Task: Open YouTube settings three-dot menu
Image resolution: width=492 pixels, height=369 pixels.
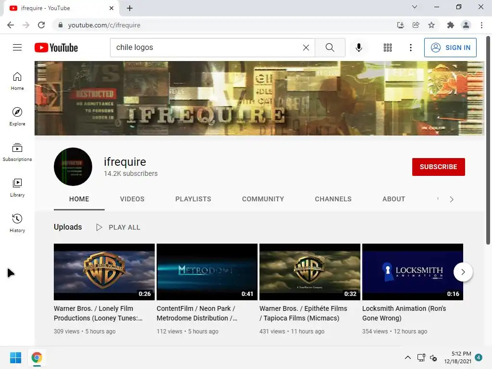Action: click(410, 48)
